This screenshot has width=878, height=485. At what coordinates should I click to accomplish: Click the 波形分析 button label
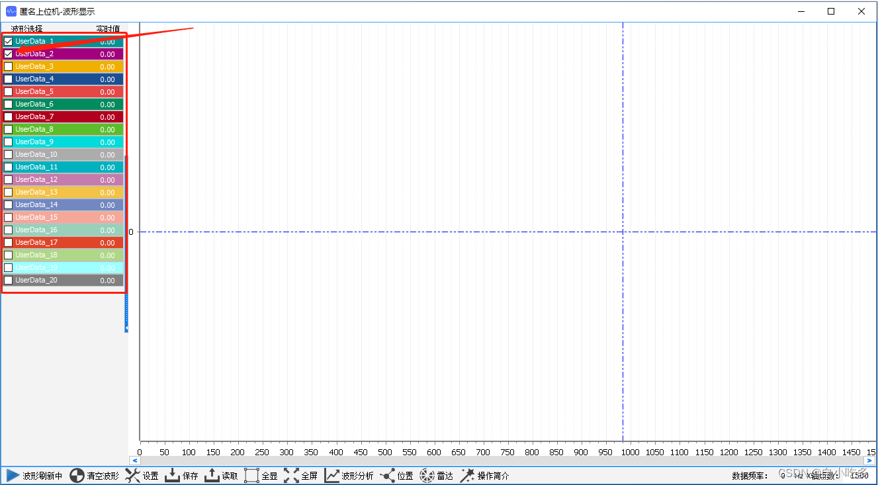pyautogui.click(x=357, y=476)
